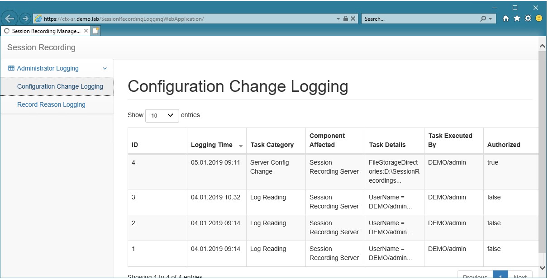Open a new browser tab
The width and height of the screenshot is (548, 279).
point(95,31)
